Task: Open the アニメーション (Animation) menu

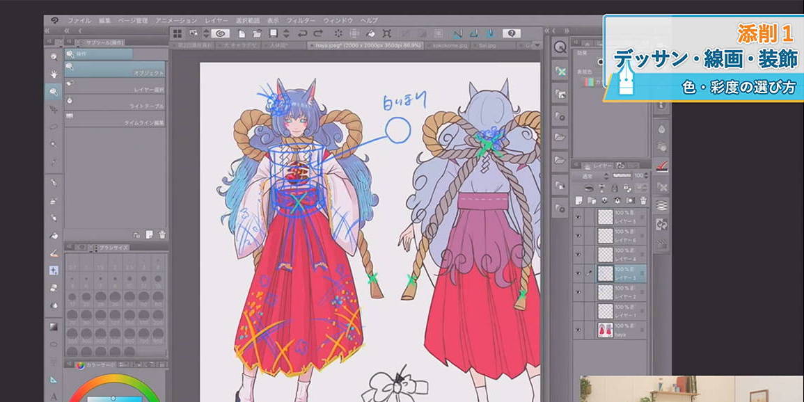Action: 176,20
